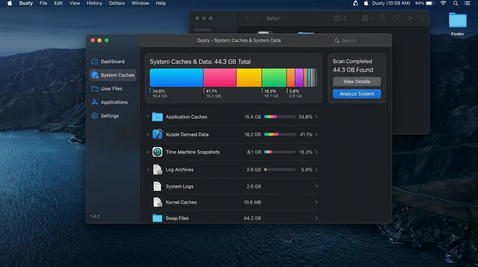478x267 pixels.
Task: Click the share icon in Finder toolbar
Action: (x=383, y=18)
